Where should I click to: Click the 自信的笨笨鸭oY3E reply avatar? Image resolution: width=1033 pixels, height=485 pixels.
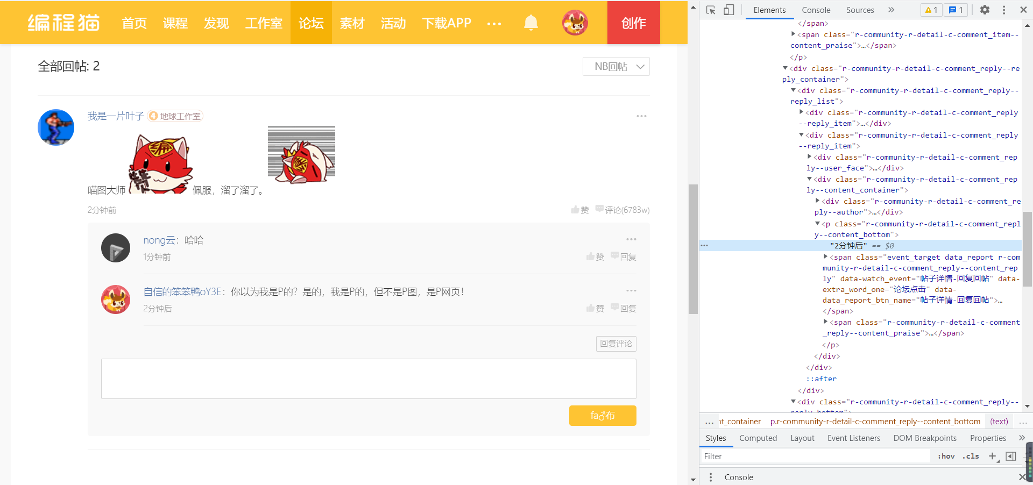(116, 299)
